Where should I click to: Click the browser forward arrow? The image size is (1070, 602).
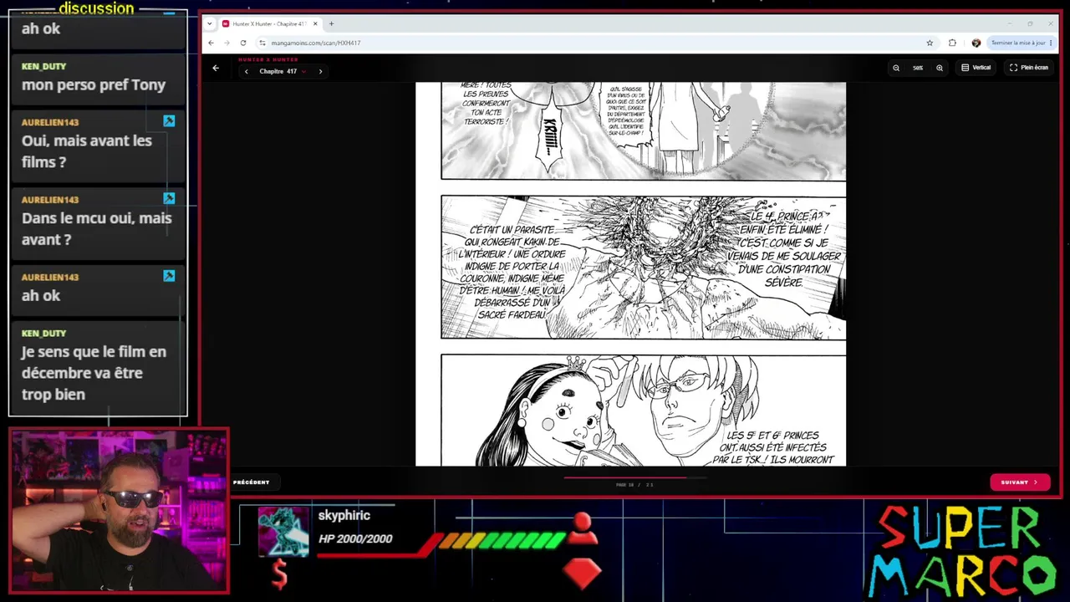[x=227, y=43]
